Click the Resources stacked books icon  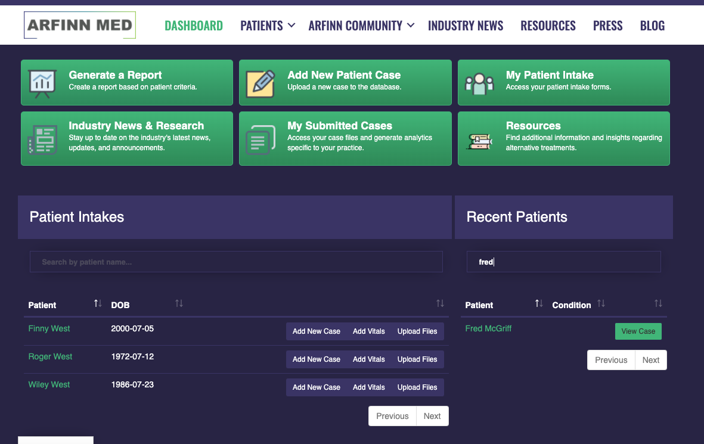[x=479, y=139]
